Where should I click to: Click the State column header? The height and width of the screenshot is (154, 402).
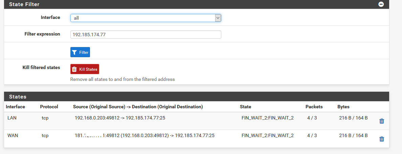245,107
